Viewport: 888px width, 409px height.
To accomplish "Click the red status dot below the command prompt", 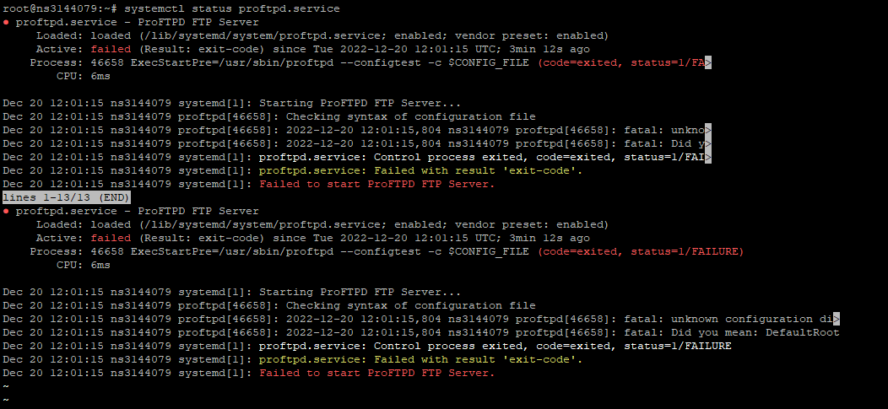I will click(x=7, y=22).
